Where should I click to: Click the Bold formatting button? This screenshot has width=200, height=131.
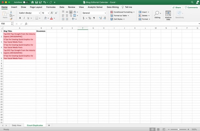click(20, 18)
